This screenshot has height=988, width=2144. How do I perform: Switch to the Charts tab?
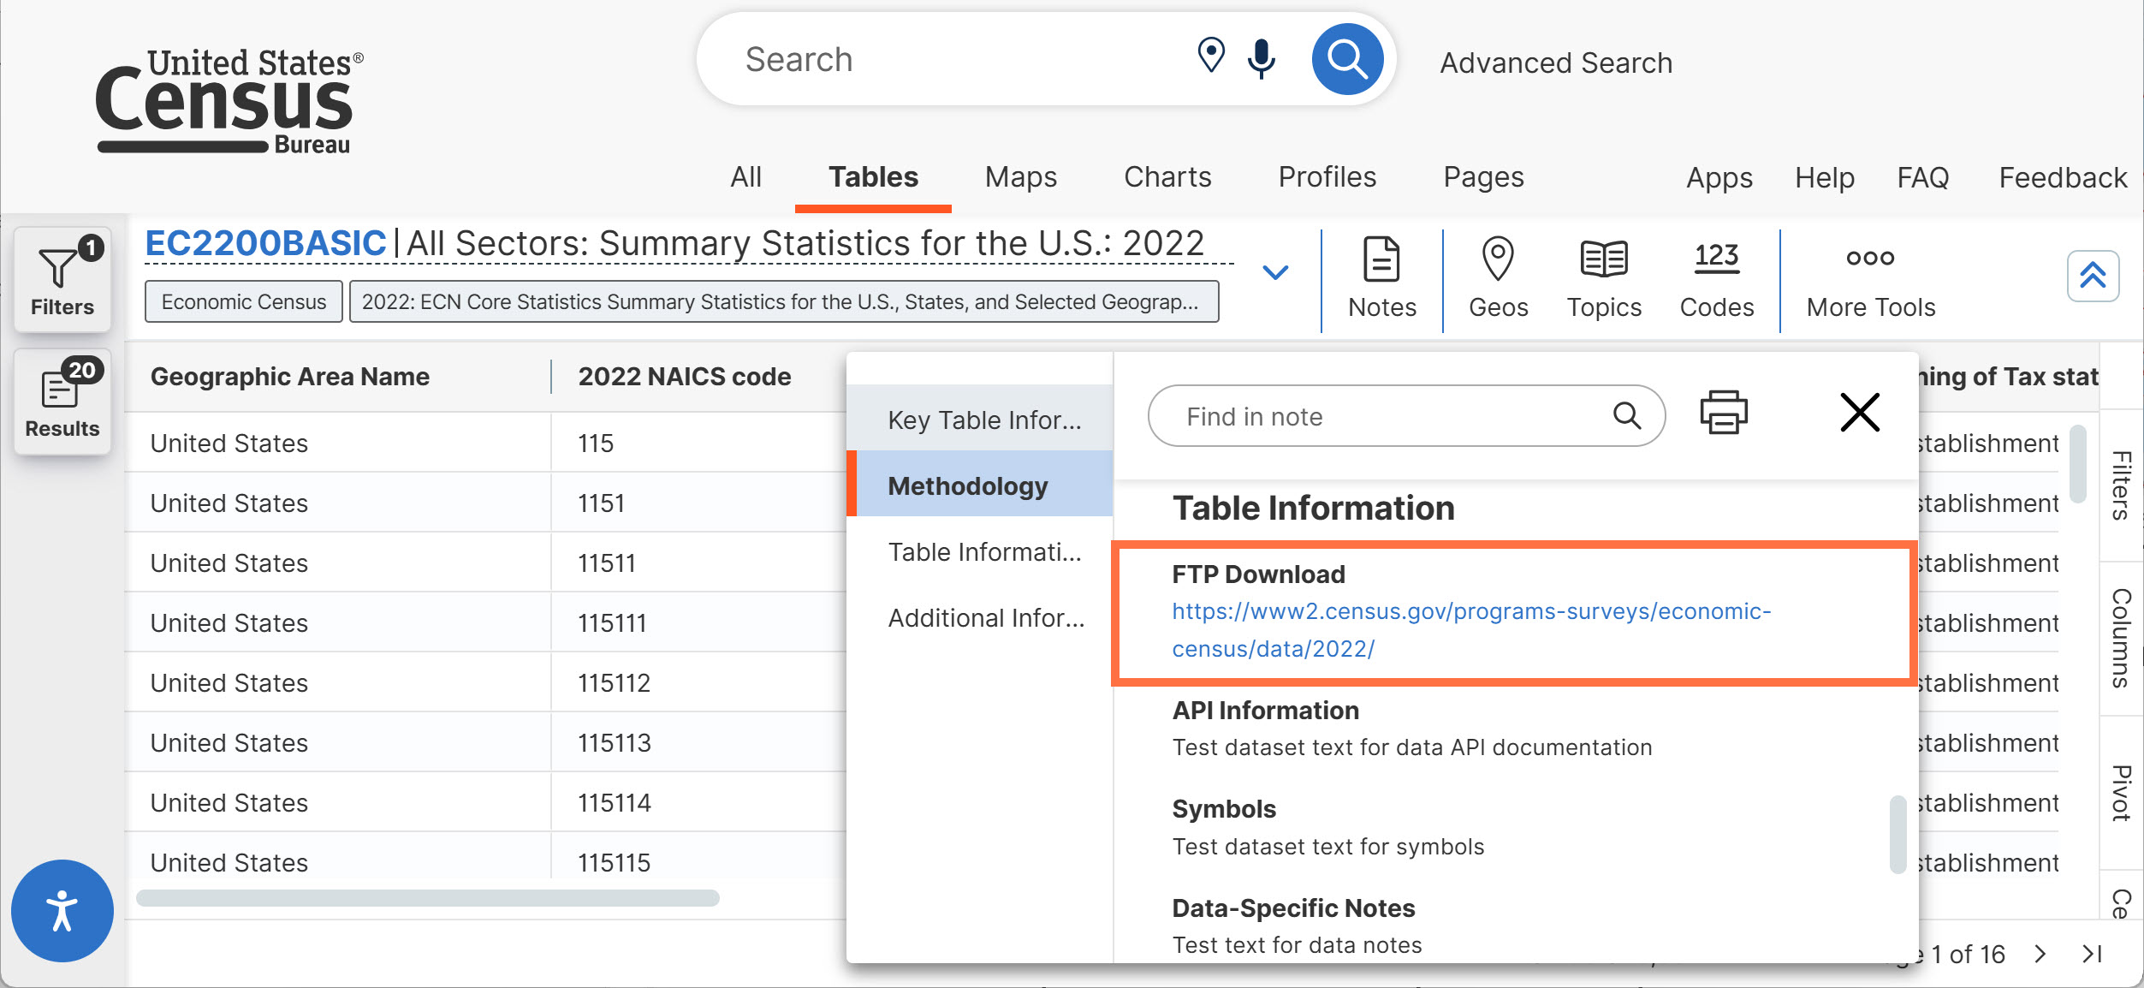pyautogui.click(x=1167, y=177)
